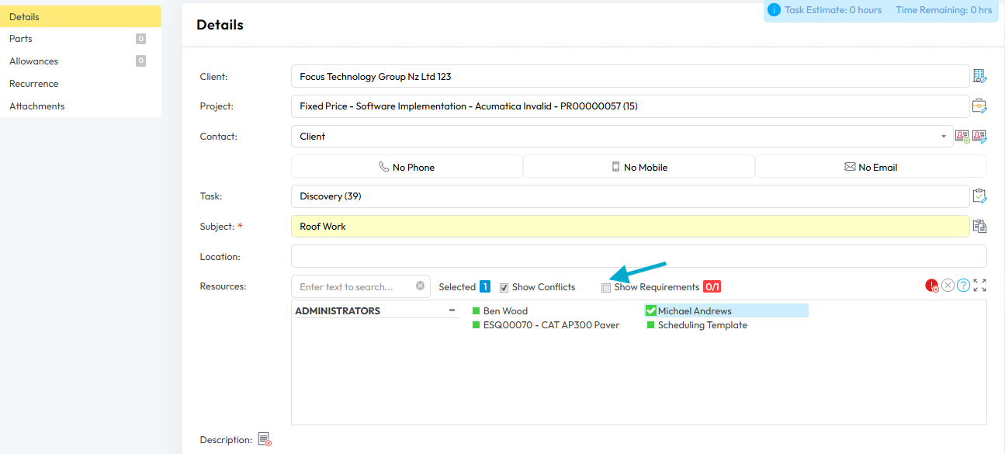1005x454 pixels.
Task: Click the Time Remaining: 0 hrs text
Action: pos(944,10)
